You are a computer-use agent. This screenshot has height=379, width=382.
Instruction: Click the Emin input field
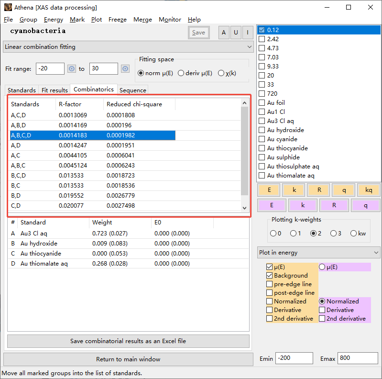click(294, 358)
